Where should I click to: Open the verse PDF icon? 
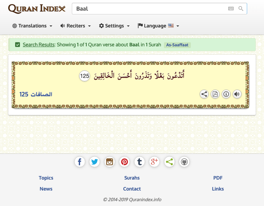215,94
